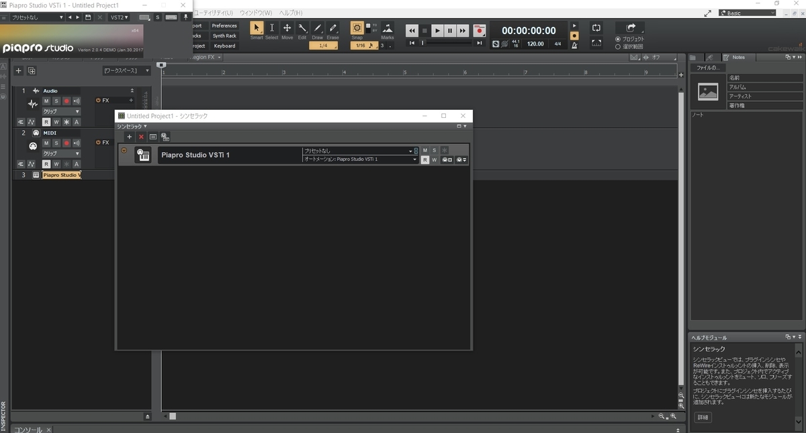Open the Export module icon
This screenshot has height=433, width=806.
[x=631, y=28]
